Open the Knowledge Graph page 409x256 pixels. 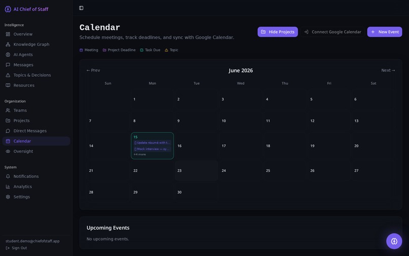[36, 44]
